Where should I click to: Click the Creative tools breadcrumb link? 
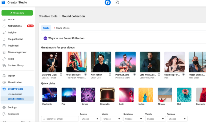click(48, 16)
